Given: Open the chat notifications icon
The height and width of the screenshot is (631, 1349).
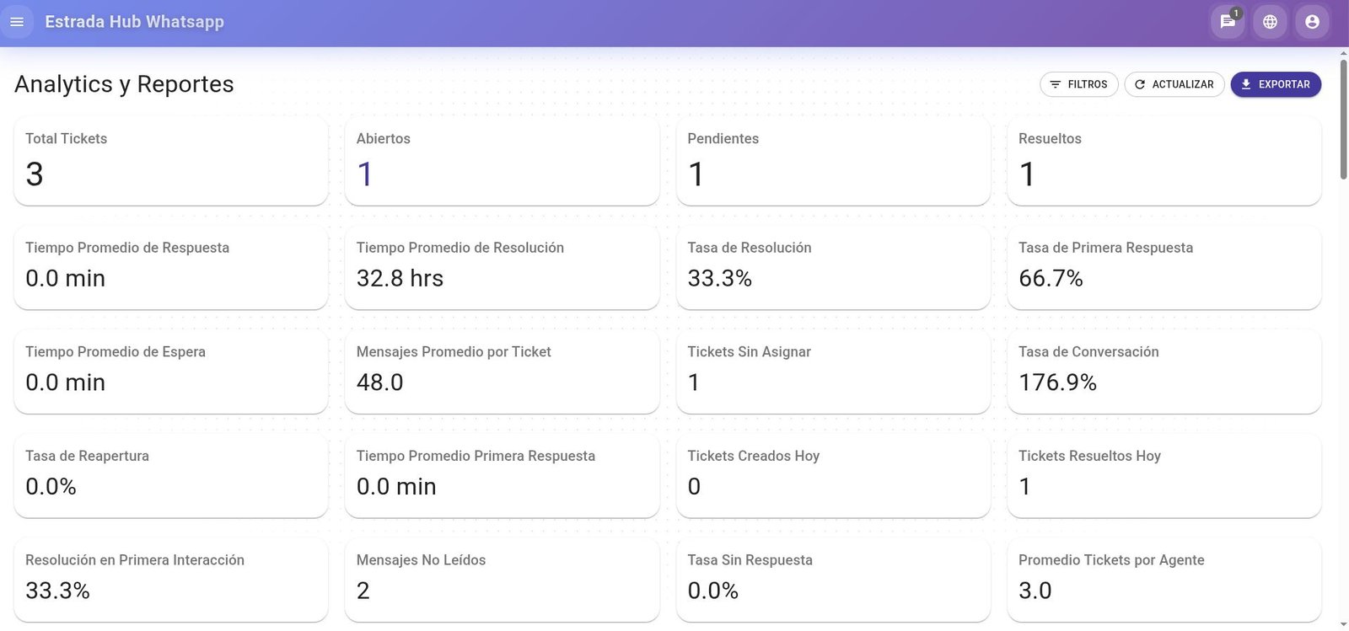Looking at the screenshot, I should click(1228, 22).
